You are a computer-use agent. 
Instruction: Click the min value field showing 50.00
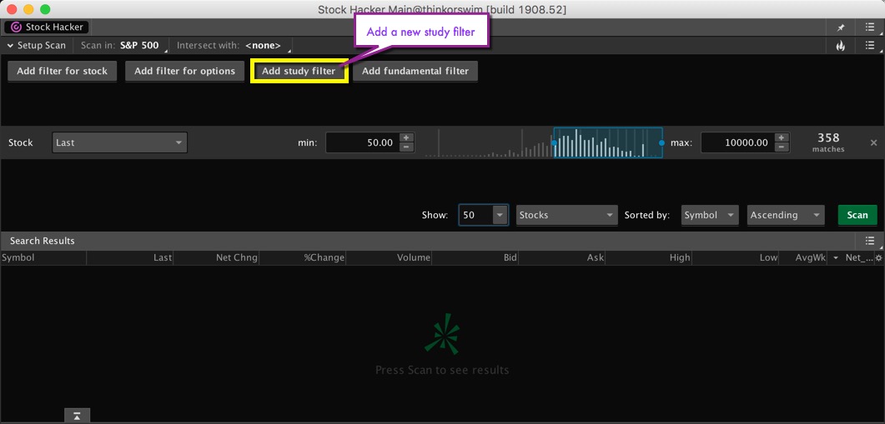(360, 142)
